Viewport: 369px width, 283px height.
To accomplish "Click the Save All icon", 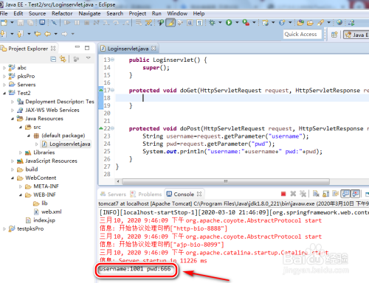I will tap(30, 23).
